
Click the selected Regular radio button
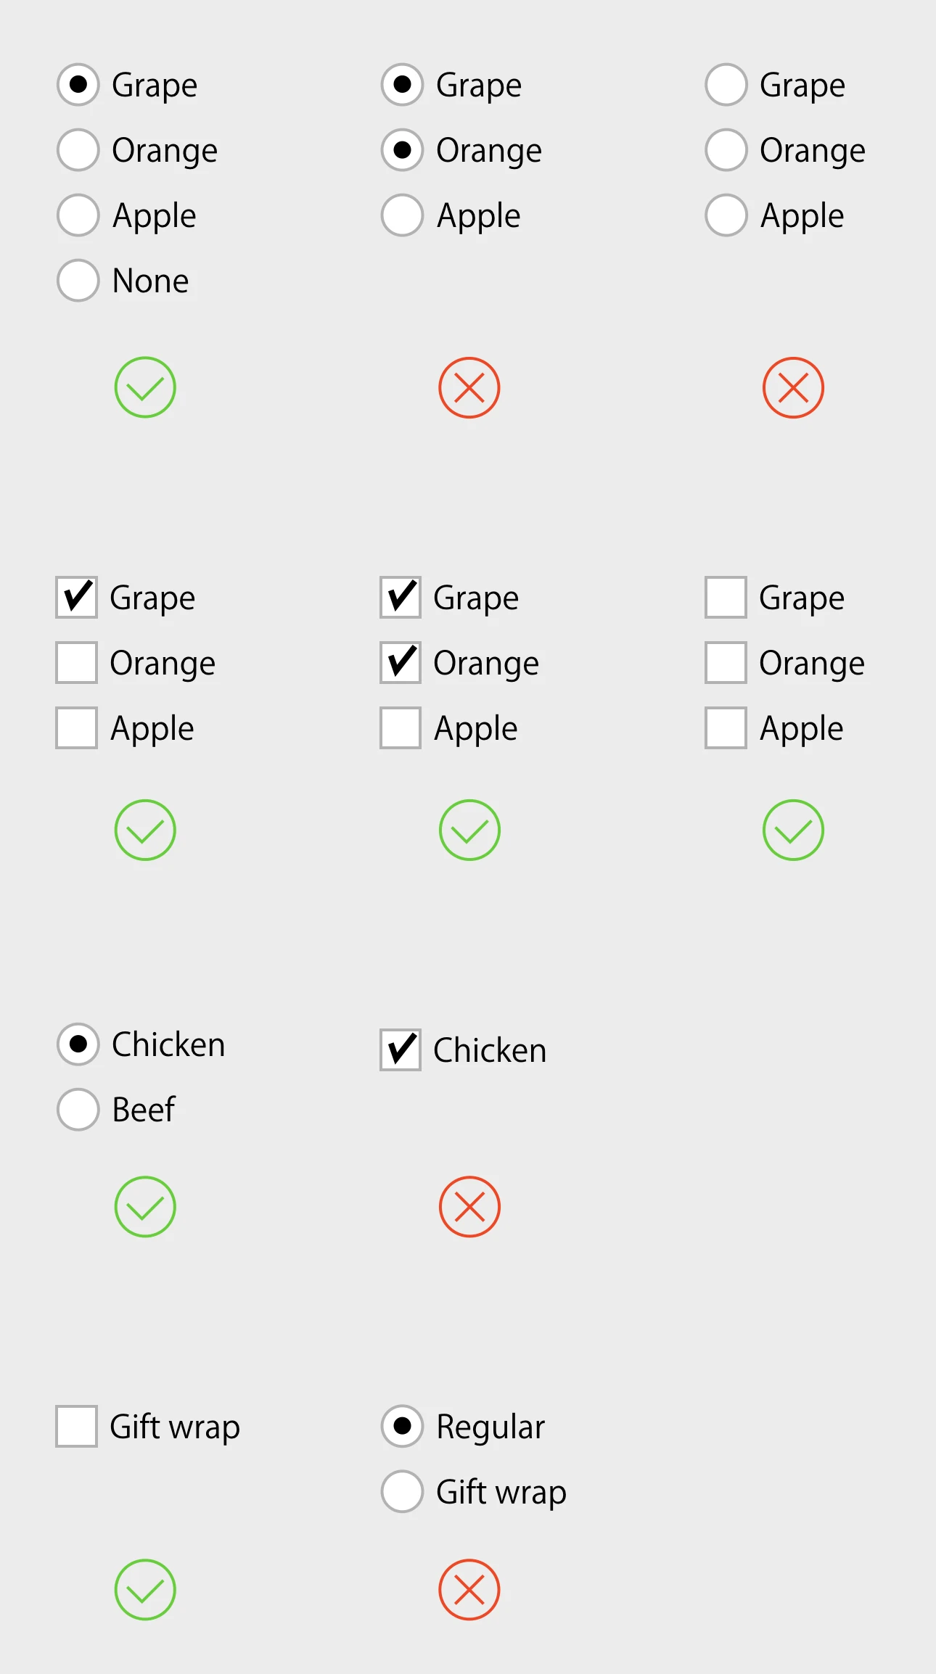click(x=402, y=1426)
